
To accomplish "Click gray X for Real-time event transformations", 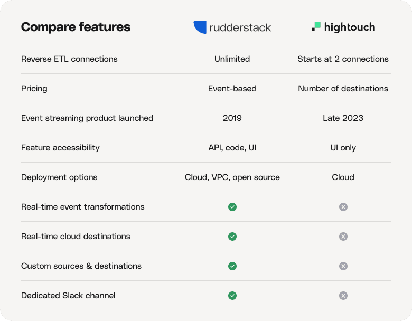I will 343,207.
